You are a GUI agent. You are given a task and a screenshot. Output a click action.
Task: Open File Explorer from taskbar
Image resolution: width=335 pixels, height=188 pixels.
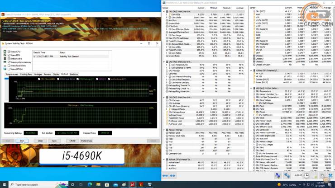(x=98, y=184)
